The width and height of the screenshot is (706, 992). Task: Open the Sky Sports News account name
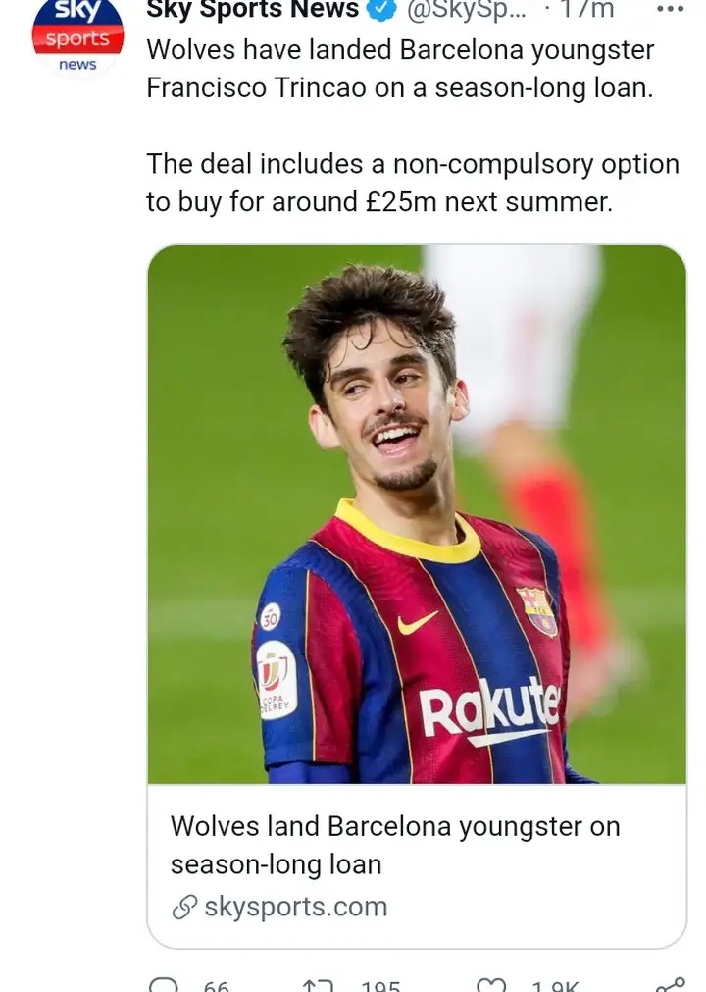tap(253, 9)
